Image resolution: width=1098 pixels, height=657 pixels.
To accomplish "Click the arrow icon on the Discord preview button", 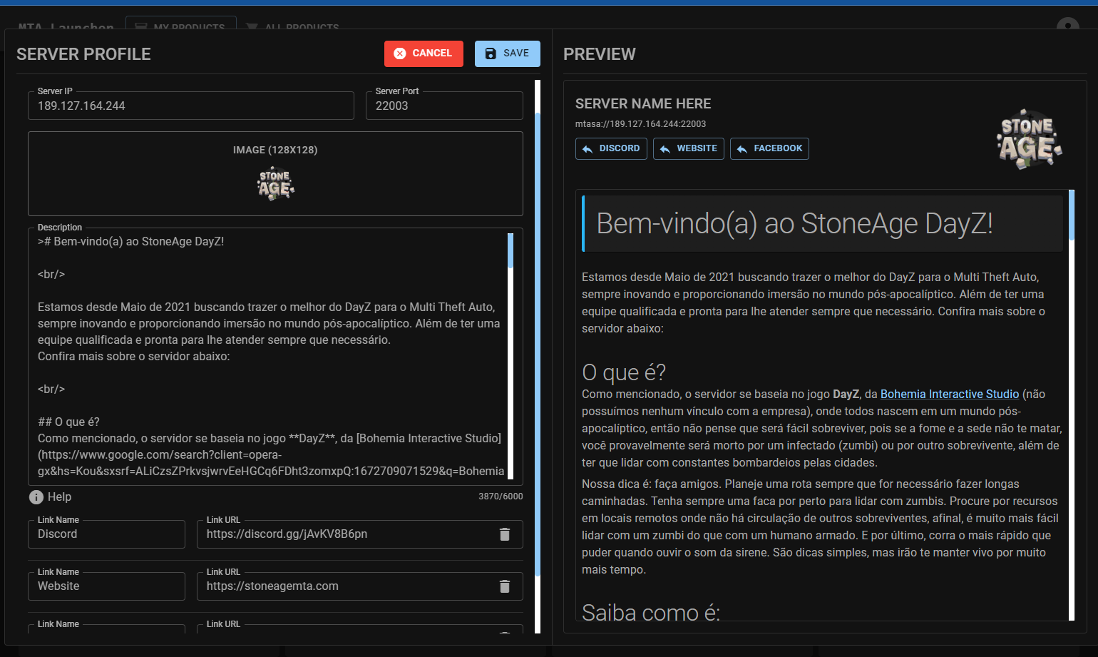I will pyautogui.click(x=588, y=148).
